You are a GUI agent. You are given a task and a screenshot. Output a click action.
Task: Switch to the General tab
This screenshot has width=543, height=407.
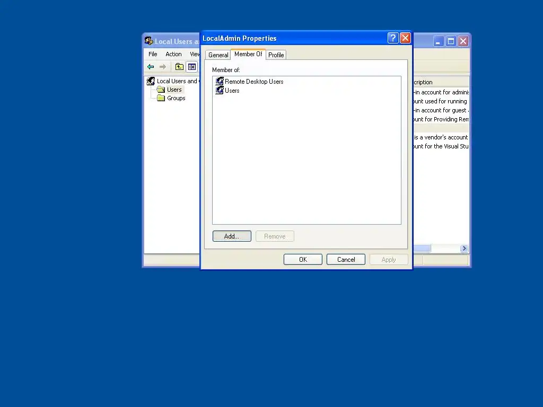[218, 55]
